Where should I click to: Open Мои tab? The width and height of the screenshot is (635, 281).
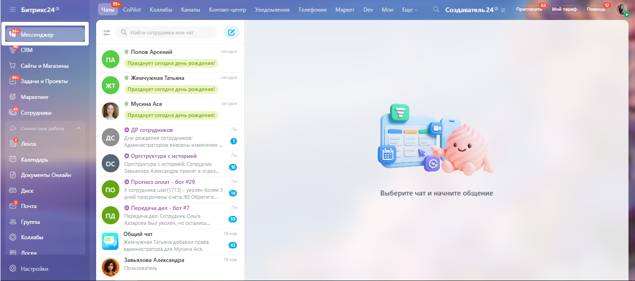click(x=387, y=10)
